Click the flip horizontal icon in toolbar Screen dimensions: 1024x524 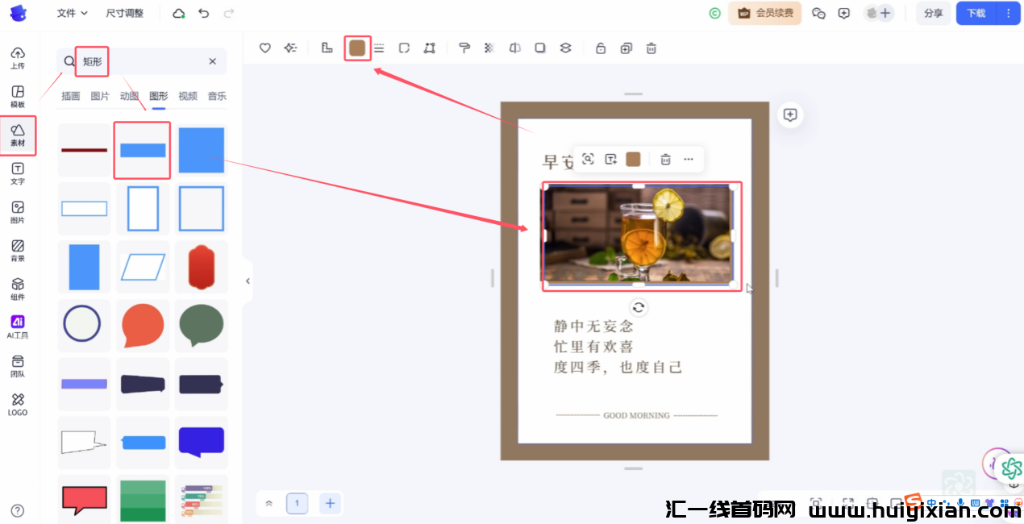pos(514,48)
